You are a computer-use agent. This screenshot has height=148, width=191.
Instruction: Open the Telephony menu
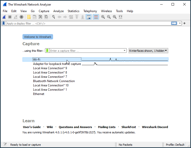coord(90,11)
